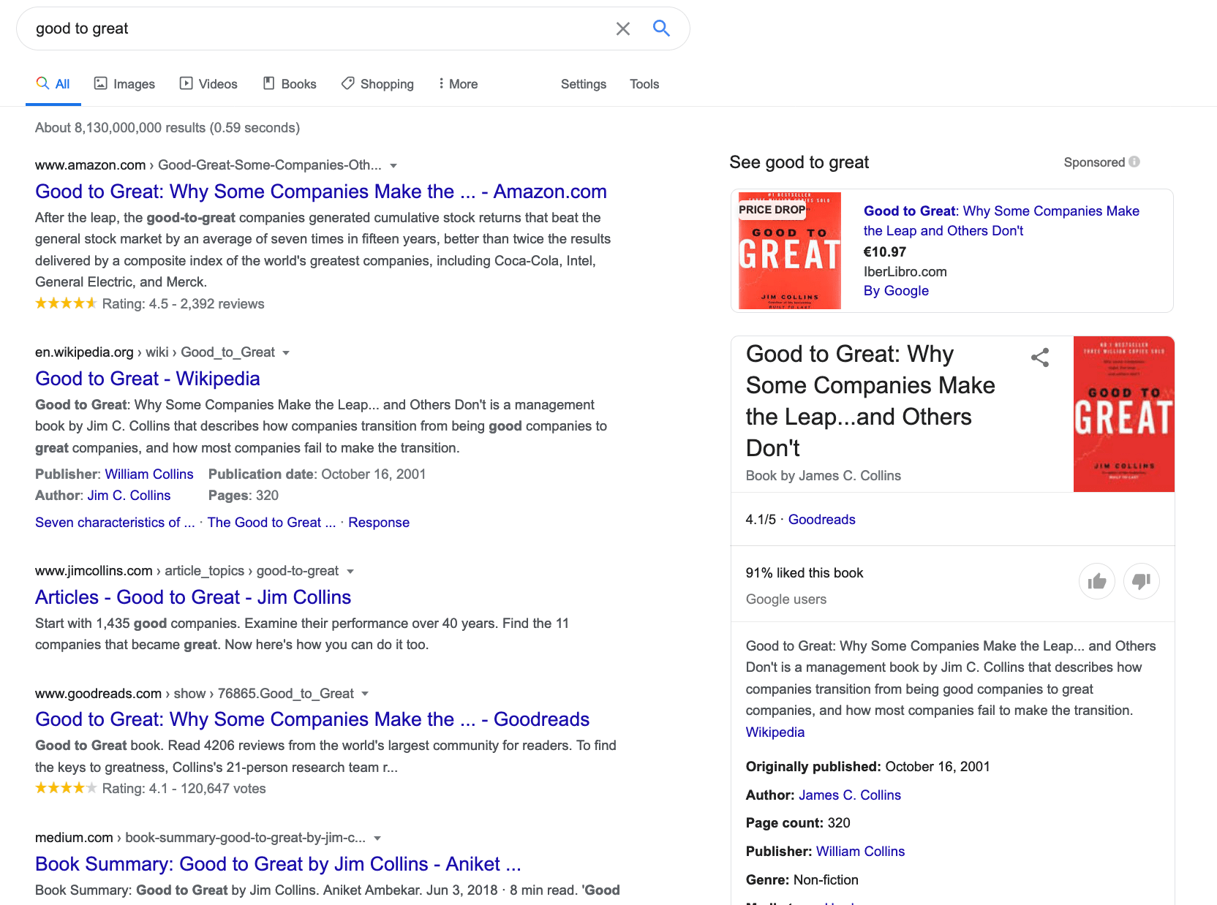Open the Amazon.com Good to Great result
This screenshot has width=1217, height=905.
(321, 192)
